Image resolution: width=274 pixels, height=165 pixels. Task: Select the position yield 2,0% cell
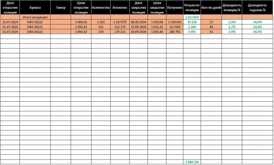point(232,31)
